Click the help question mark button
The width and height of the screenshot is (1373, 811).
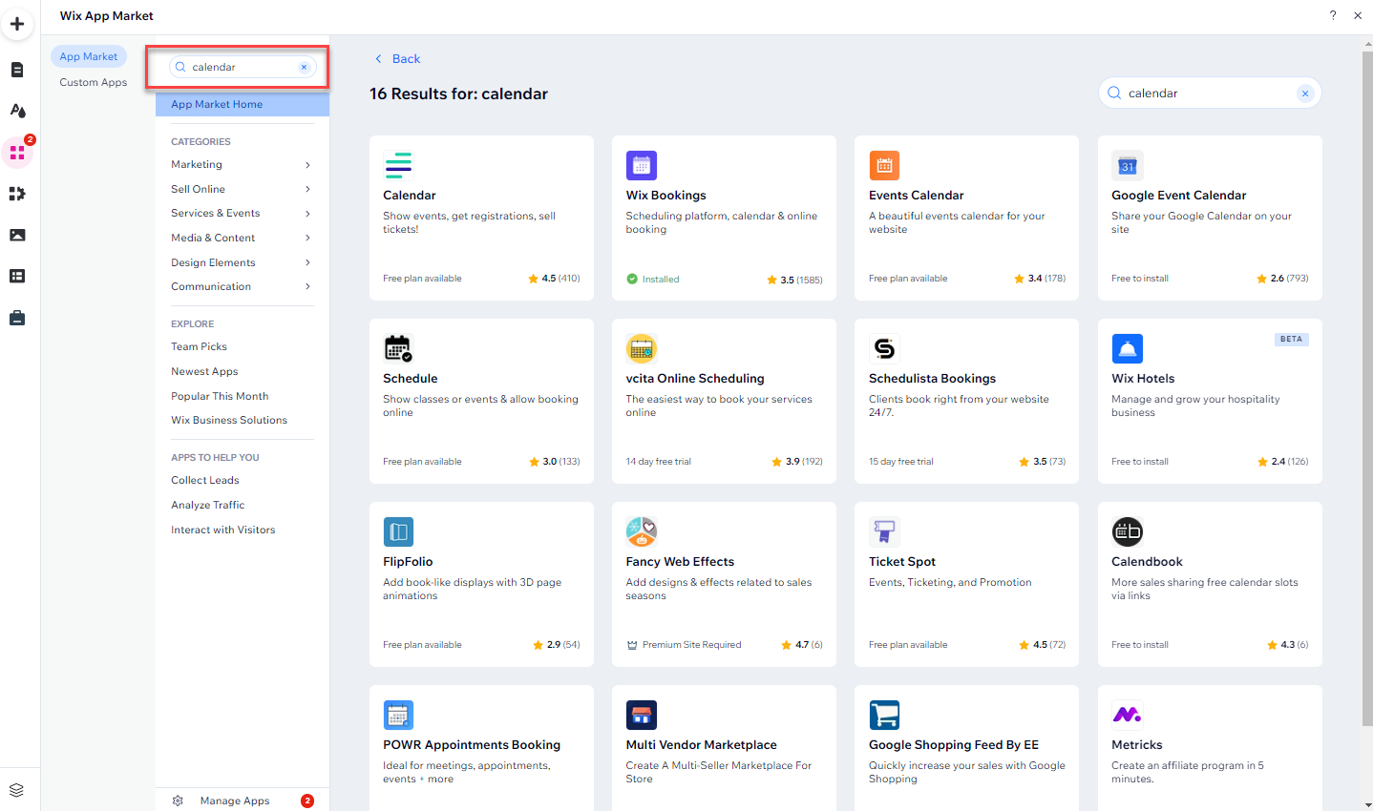coord(1334,15)
